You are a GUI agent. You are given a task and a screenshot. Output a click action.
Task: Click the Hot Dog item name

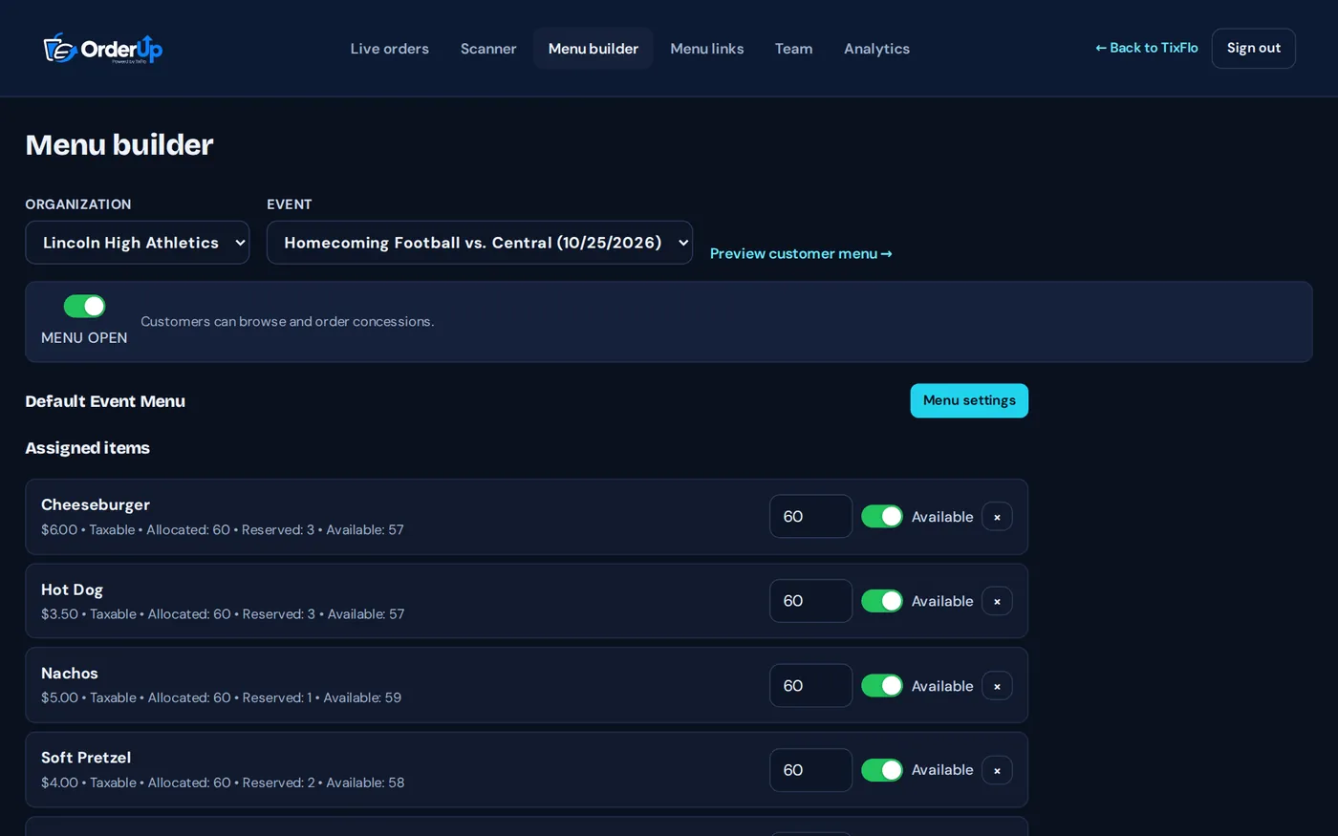click(72, 589)
